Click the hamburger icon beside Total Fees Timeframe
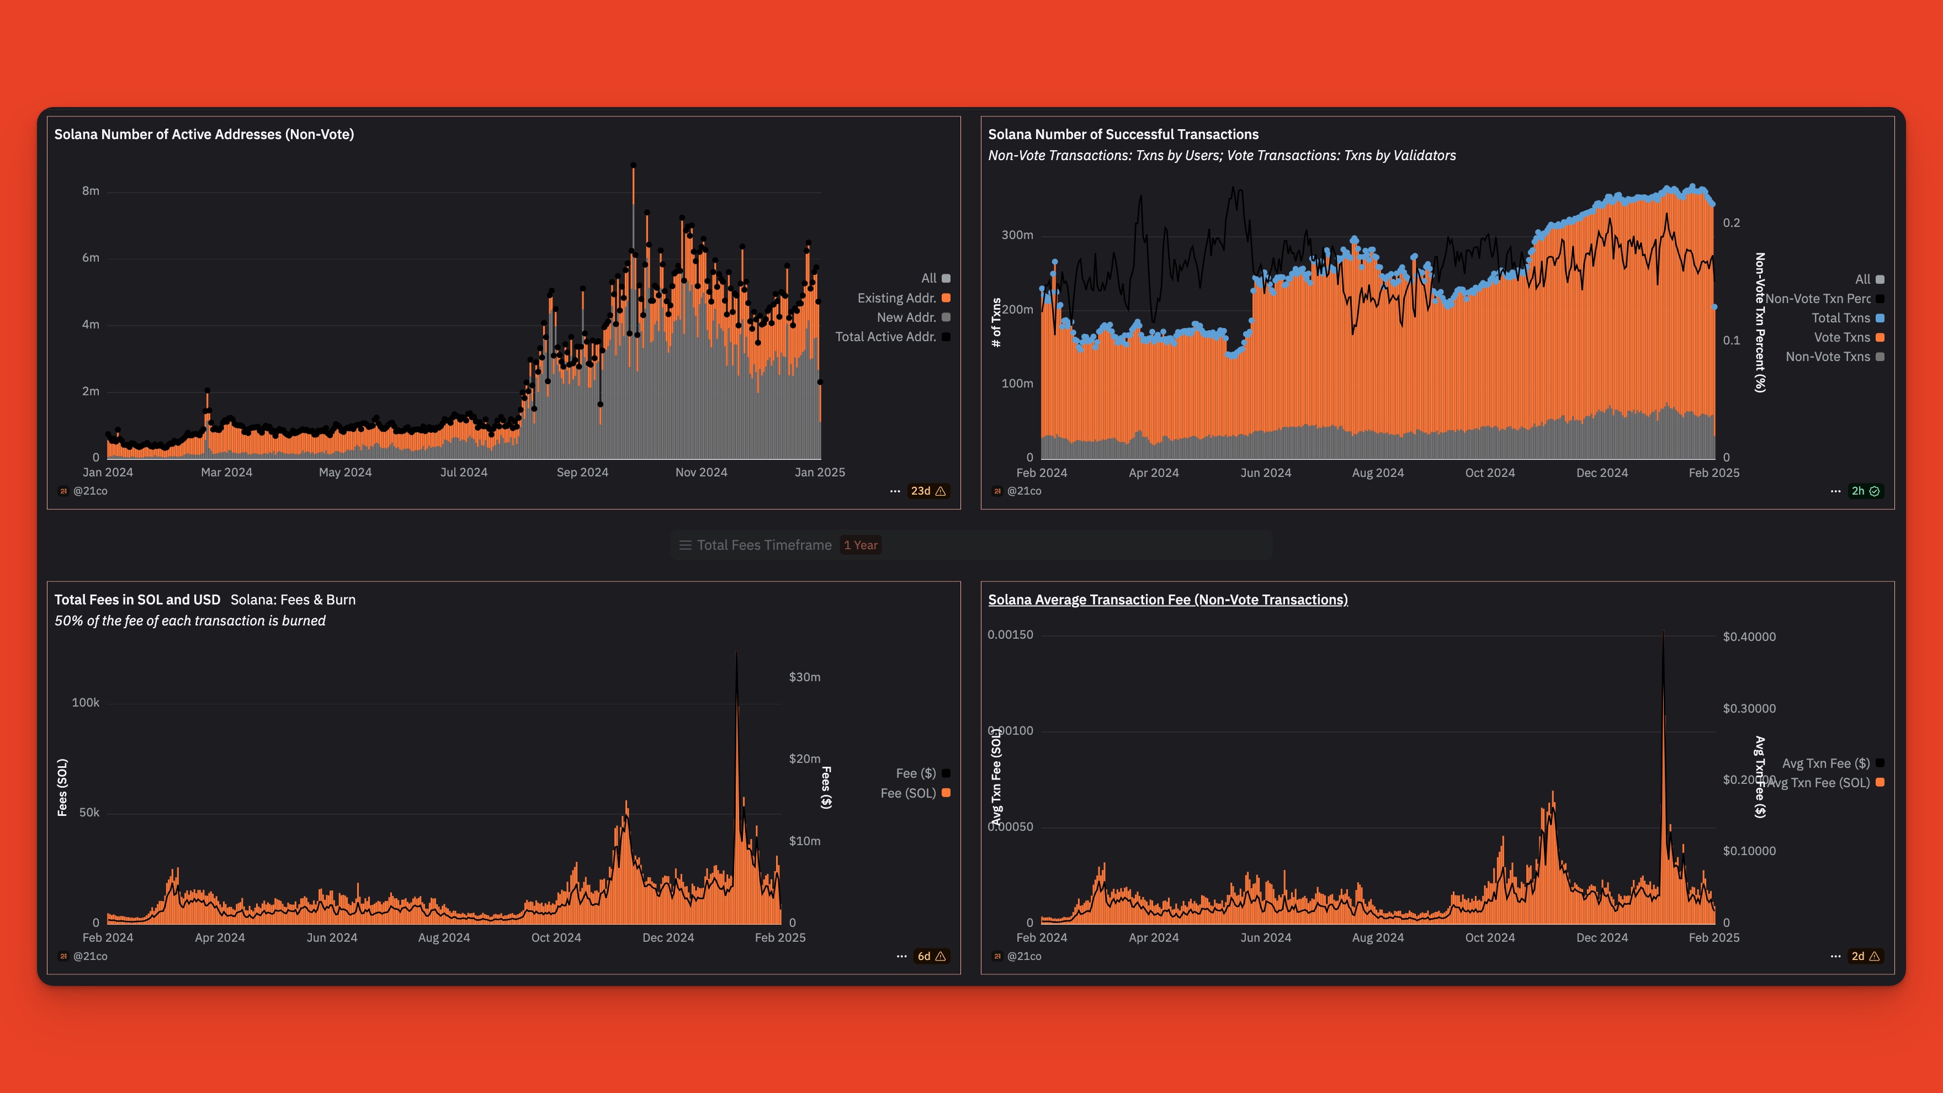 click(x=685, y=545)
